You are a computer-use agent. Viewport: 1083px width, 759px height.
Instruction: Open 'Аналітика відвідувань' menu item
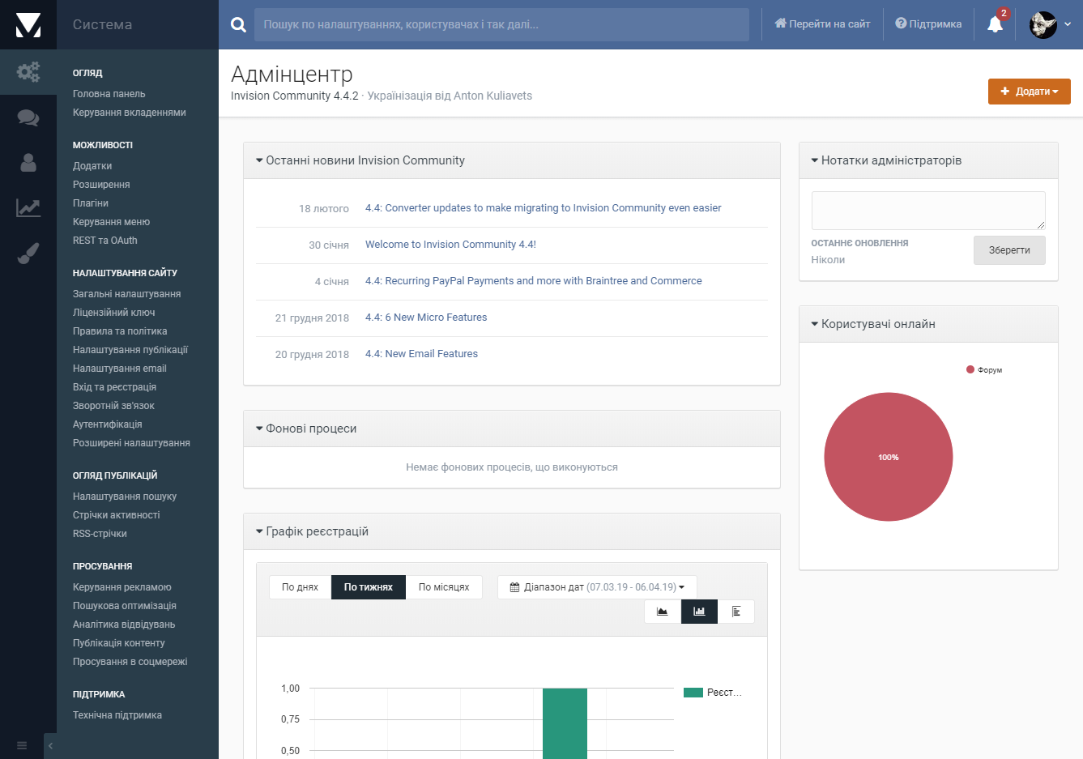click(124, 625)
